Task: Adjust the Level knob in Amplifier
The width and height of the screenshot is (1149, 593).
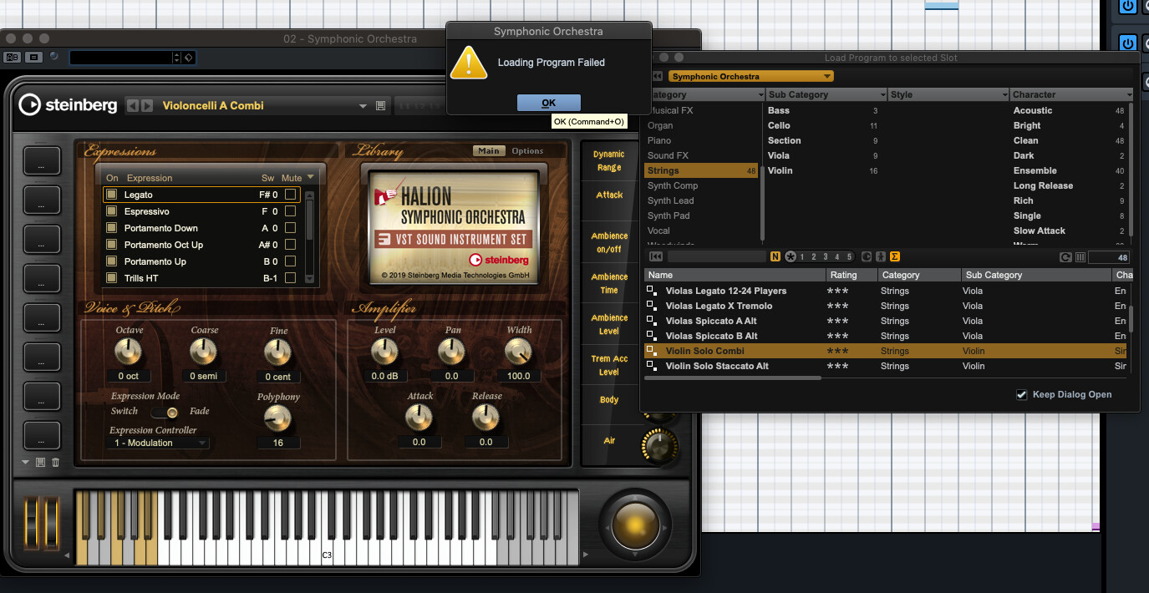Action: tap(384, 352)
